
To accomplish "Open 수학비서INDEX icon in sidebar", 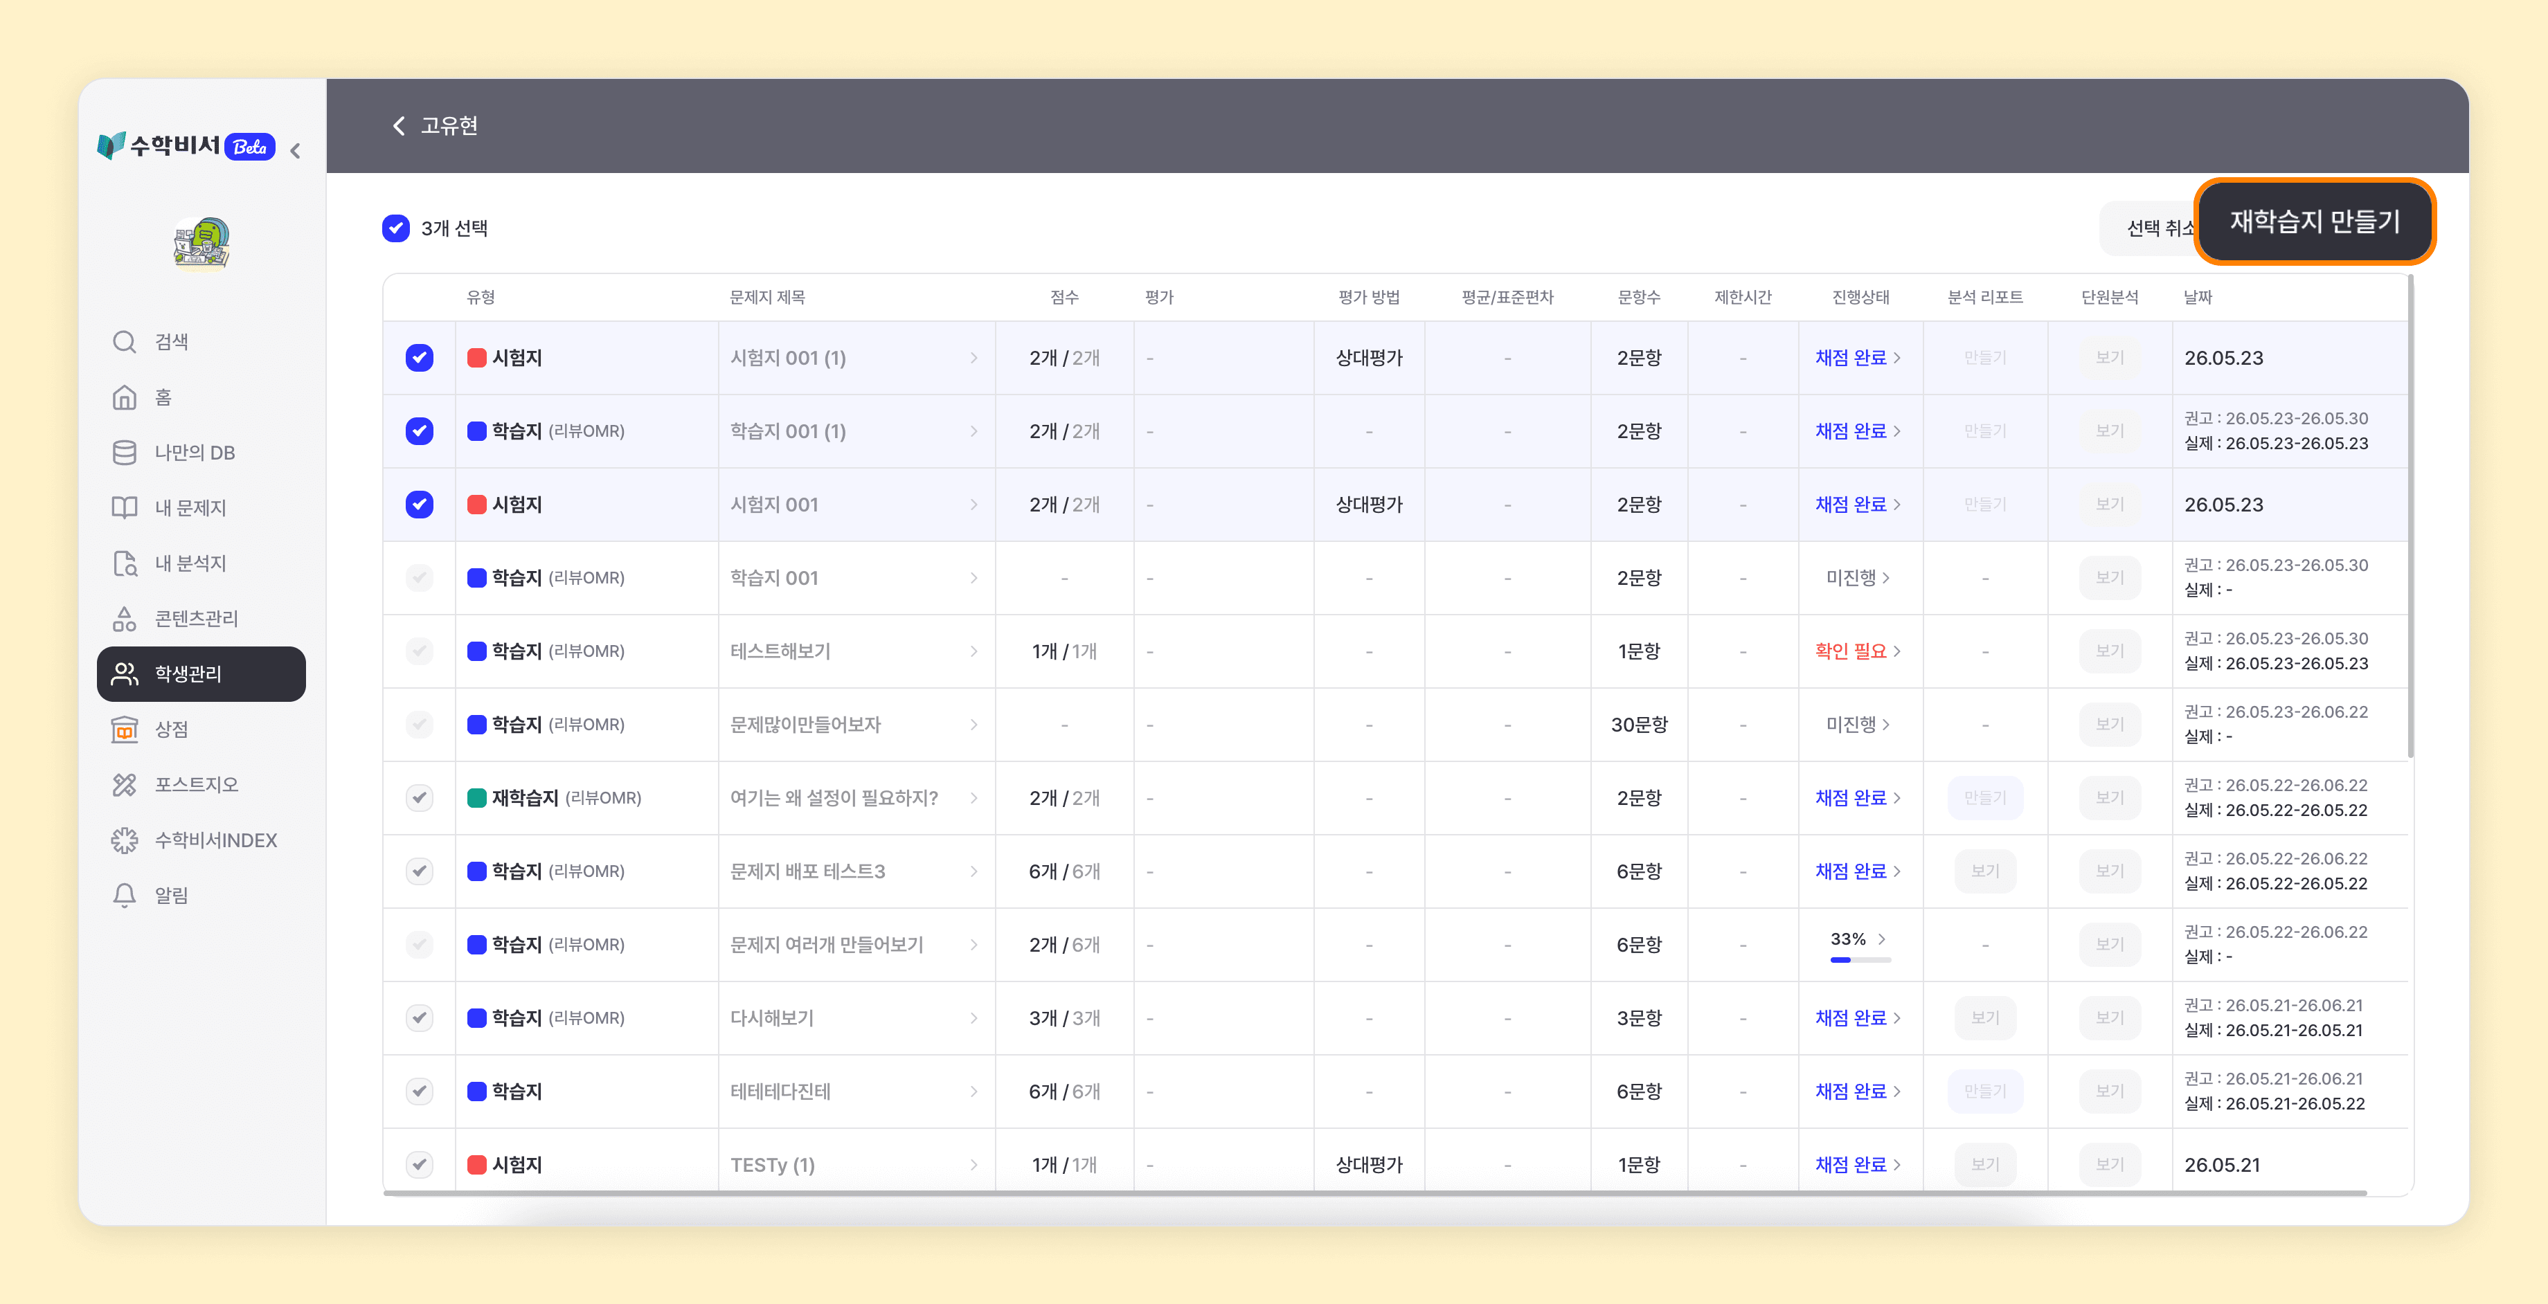I will 124,840.
